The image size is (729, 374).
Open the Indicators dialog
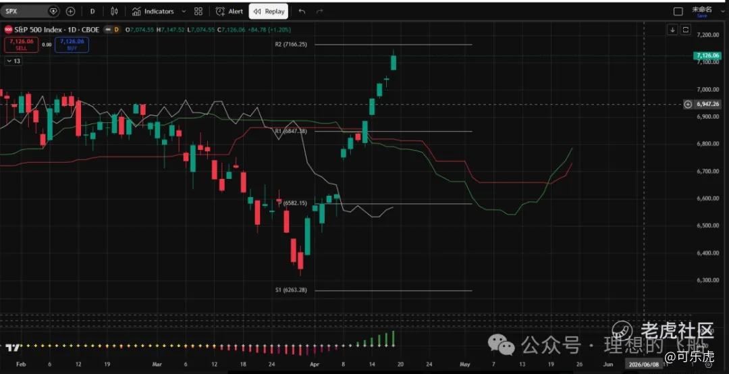(x=153, y=11)
